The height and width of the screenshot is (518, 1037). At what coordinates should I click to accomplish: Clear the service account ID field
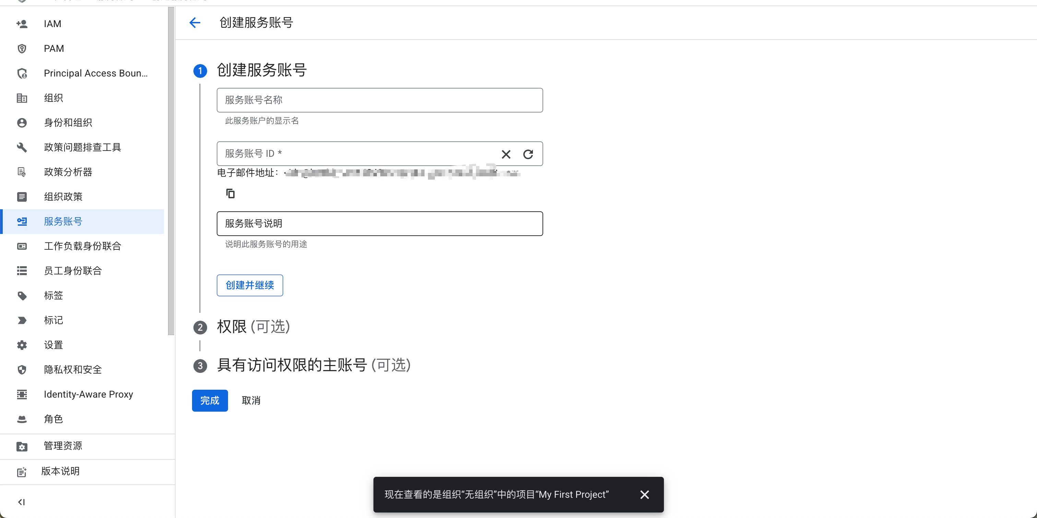tap(506, 154)
